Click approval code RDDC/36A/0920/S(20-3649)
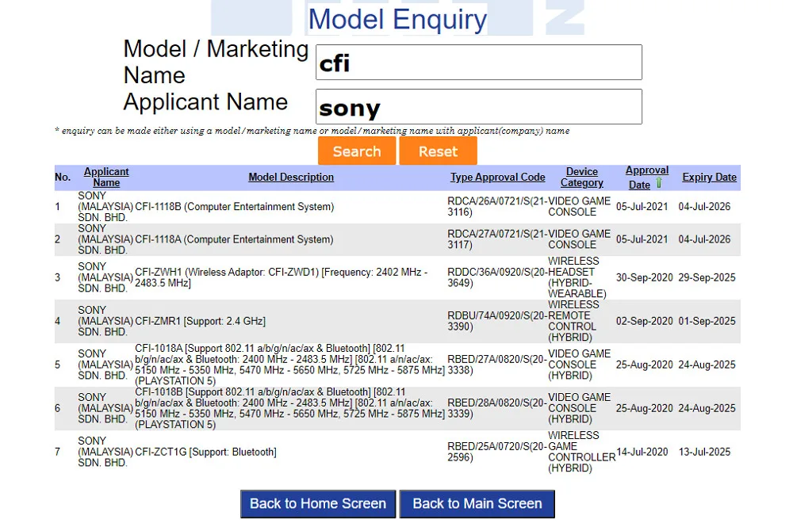The width and height of the screenshot is (793, 527). click(x=497, y=277)
